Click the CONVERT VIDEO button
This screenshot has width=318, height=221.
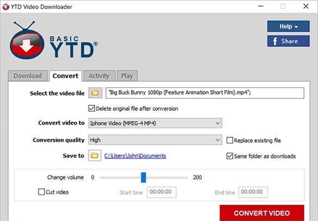click(262, 213)
